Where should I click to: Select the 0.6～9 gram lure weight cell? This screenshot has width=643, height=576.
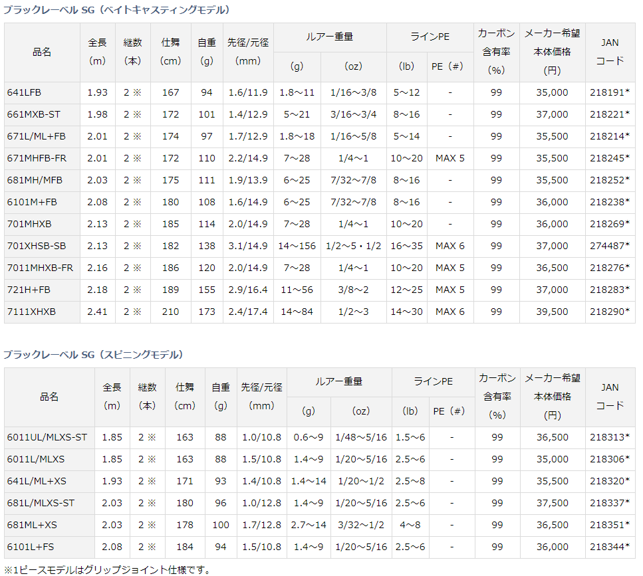click(309, 437)
